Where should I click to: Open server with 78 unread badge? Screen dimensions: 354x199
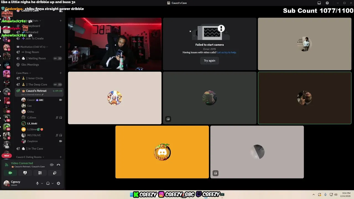(x=6, y=74)
